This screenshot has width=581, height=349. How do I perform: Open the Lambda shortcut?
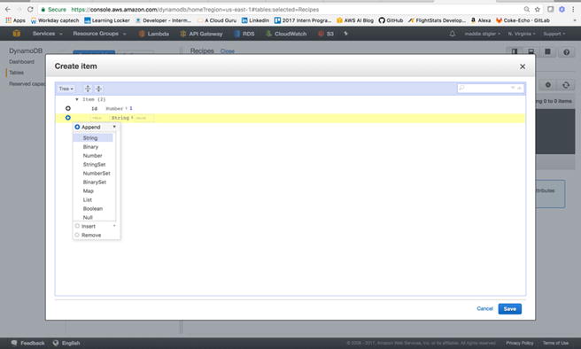coord(154,34)
